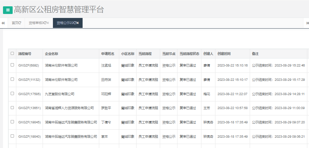
Task: Close the 资格公示 tab with its X
Action: 78,23
